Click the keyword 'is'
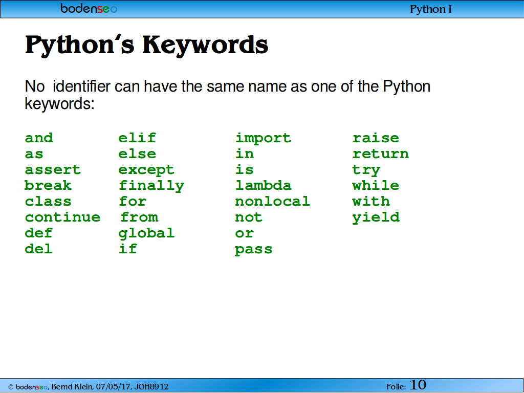 tap(245, 169)
